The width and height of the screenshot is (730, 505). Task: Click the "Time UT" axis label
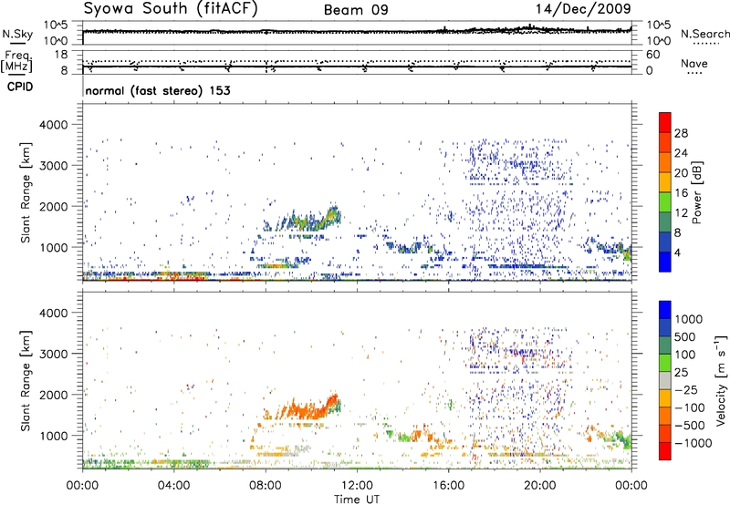[x=357, y=500]
